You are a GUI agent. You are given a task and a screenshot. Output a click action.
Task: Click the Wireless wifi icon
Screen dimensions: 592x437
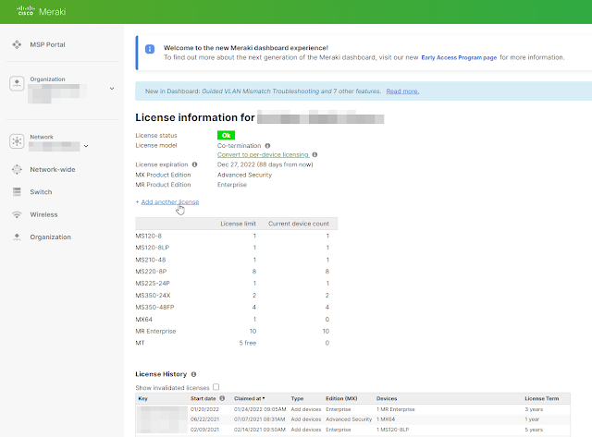17,214
